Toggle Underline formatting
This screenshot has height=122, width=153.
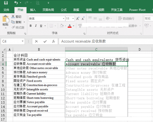(41, 26)
